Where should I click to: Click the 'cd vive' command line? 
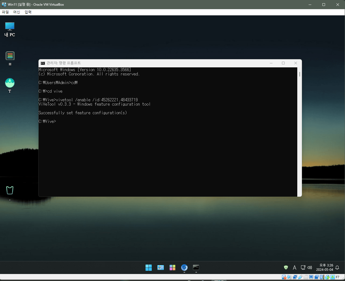coord(51,91)
